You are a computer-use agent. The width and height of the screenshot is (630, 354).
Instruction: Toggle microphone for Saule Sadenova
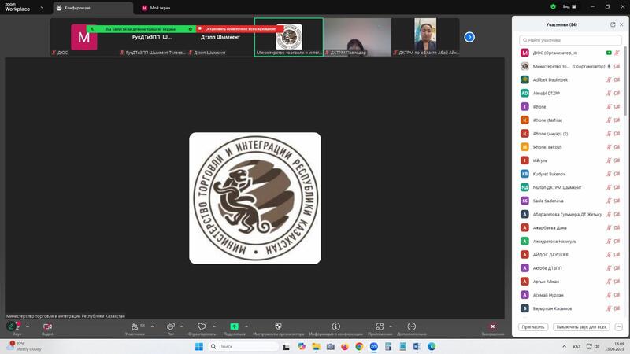point(607,201)
